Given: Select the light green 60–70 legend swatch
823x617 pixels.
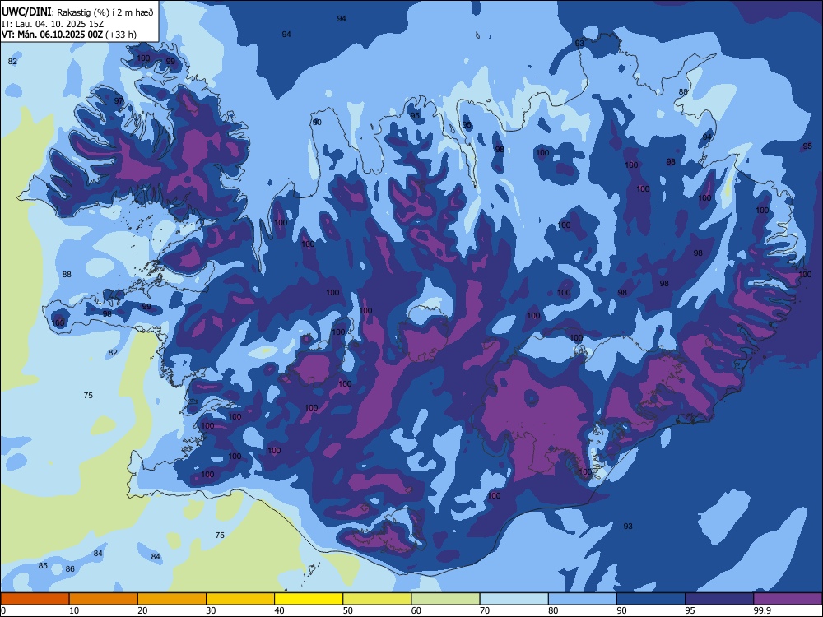Looking at the screenshot, I should 445,599.
